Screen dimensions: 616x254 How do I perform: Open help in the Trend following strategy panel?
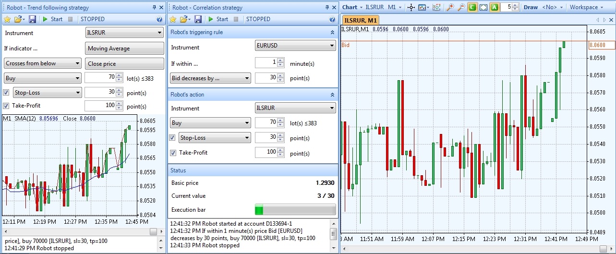159,19
